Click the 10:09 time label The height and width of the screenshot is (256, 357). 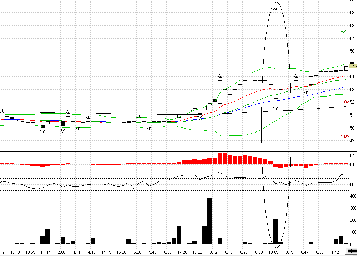coord(273,252)
